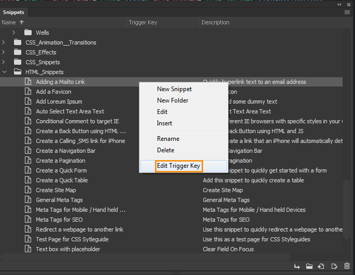Click the New Snippet icon in the footer
Viewport: 355px width, 275px height.
point(321,266)
